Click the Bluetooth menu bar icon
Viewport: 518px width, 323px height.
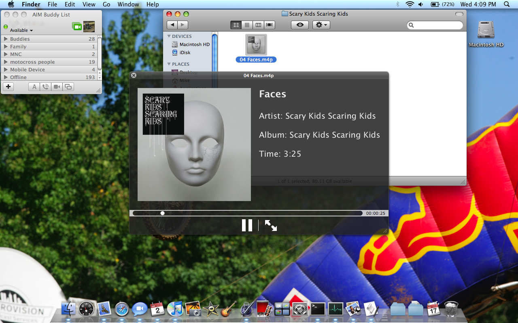click(x=398, y=4)
